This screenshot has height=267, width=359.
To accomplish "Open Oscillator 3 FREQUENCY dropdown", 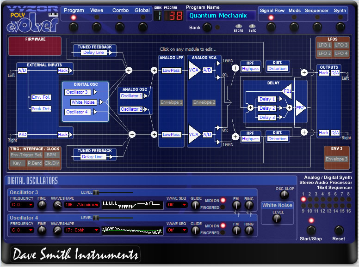I will click(x=22, y=205).
